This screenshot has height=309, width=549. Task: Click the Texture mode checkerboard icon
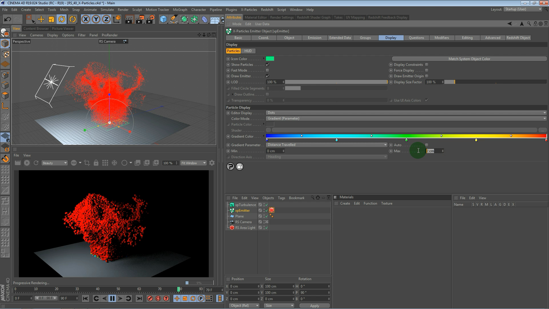click(5, 54)
